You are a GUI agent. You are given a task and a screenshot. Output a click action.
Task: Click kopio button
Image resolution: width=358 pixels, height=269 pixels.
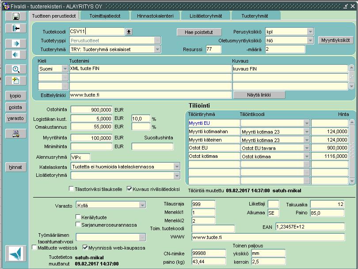point(16,96)
